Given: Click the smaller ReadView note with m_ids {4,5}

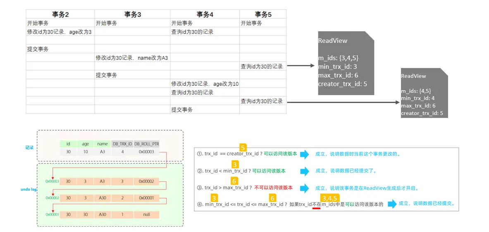Looking at the screenshot, I should pyautogui.click(x=424, y=93).
